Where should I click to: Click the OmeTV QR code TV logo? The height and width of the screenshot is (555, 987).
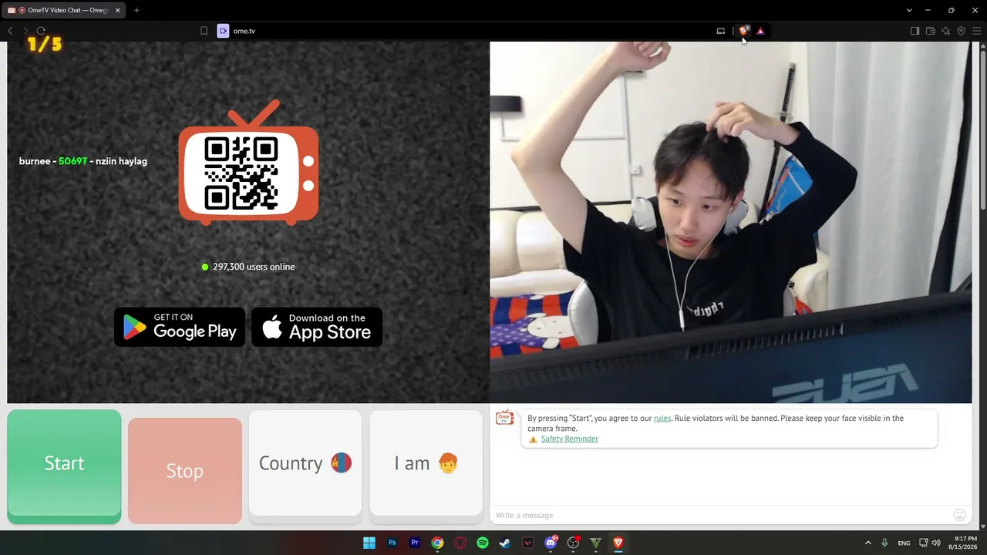click(x=248, y=163)
